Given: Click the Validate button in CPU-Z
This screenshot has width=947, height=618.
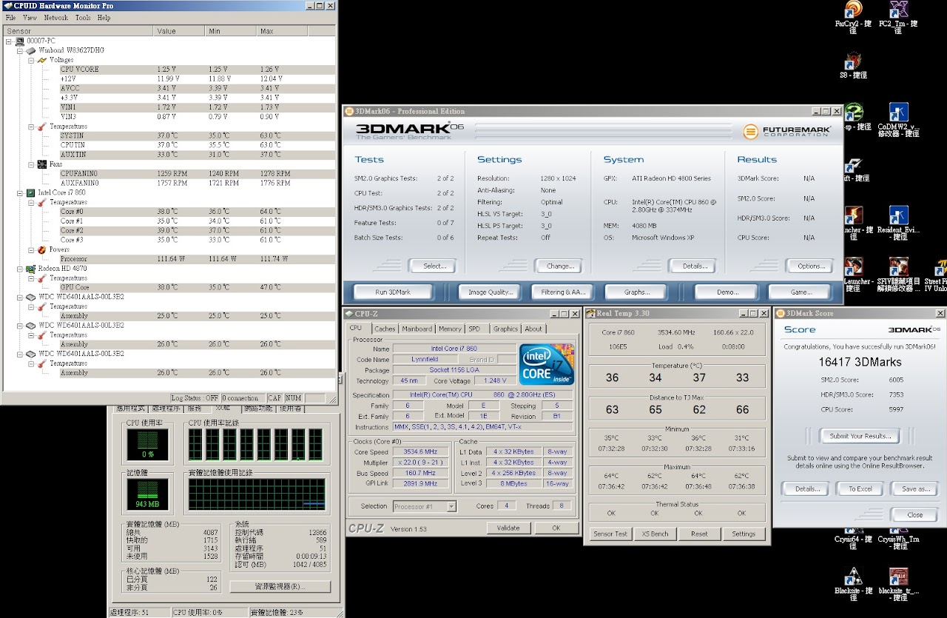Looking at the screenshot, I should click(509, 528).
